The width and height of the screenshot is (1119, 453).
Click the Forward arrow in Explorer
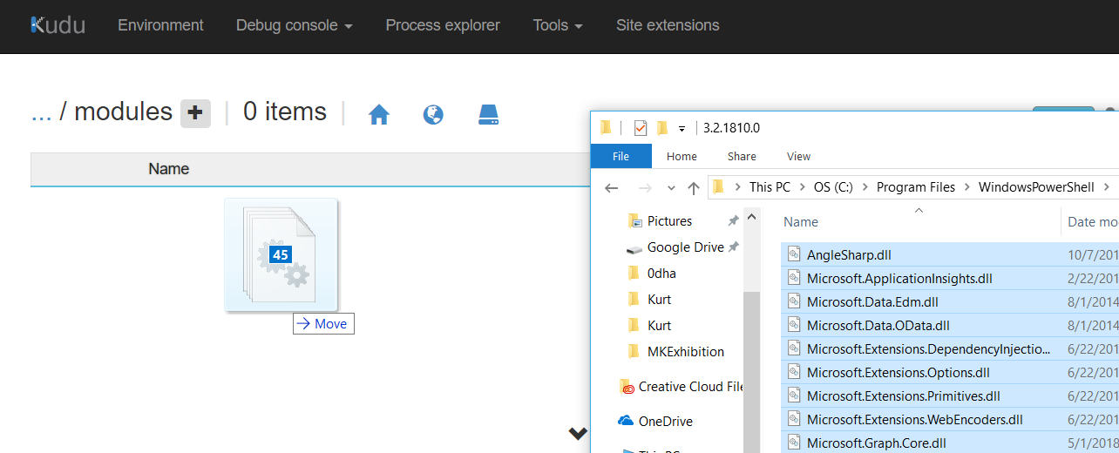coord(645,187)
